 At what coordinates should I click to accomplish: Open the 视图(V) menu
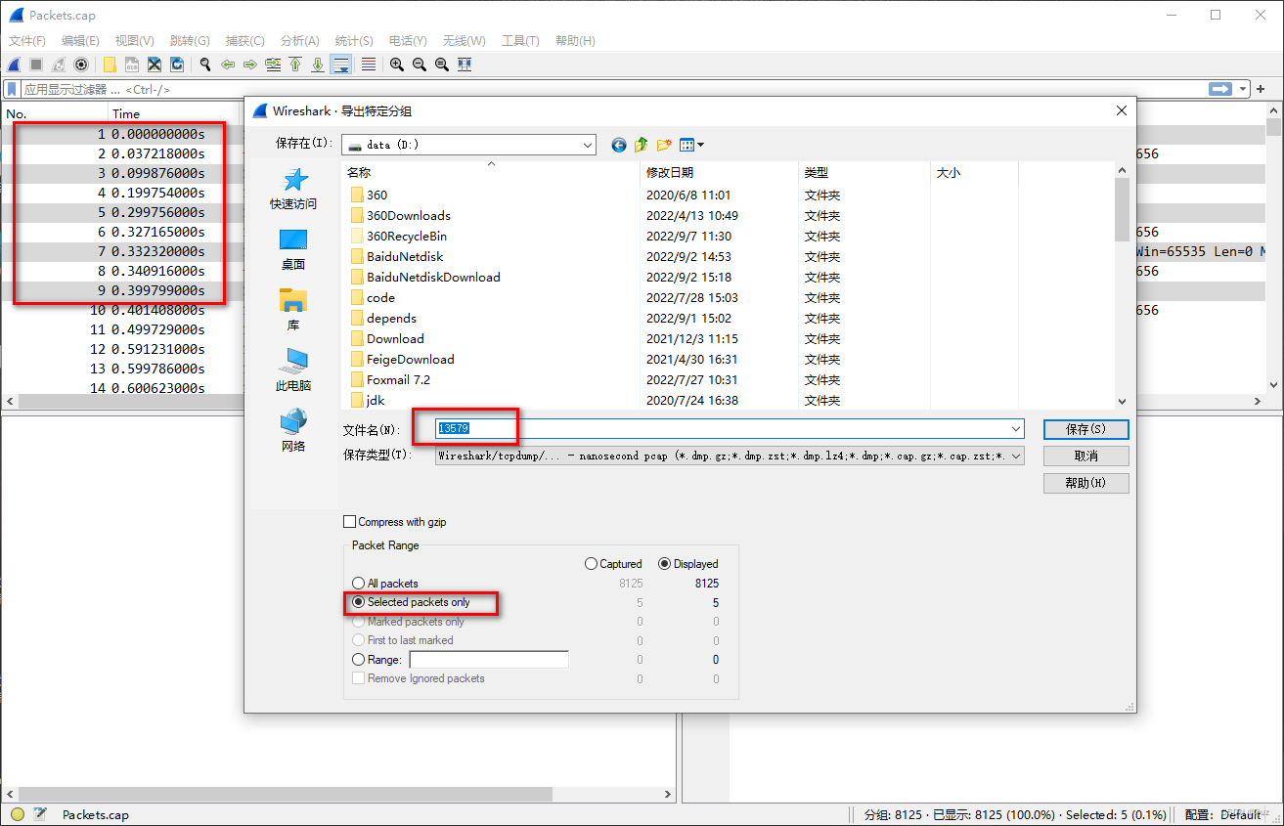click(134, 41)
